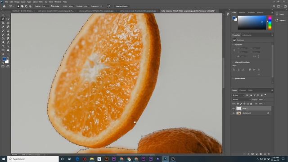This screenshot has height=162, width=288.
Task: Select the Horizontal Type tool
Action: 3,46
